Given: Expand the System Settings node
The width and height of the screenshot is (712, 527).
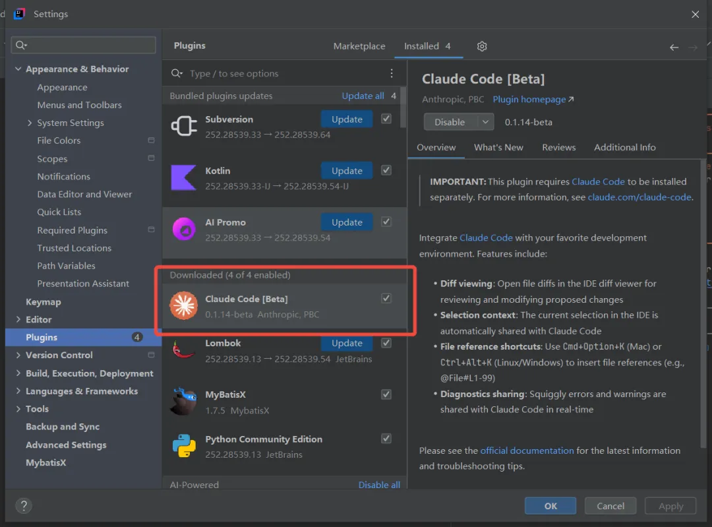Looking at the screenshot, I should [x=30, y=123].
